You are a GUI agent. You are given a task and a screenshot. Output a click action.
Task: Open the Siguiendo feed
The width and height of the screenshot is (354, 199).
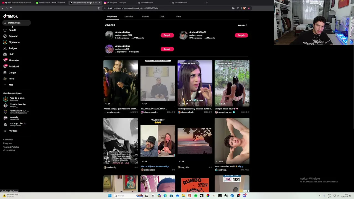(x=14, y=42)
